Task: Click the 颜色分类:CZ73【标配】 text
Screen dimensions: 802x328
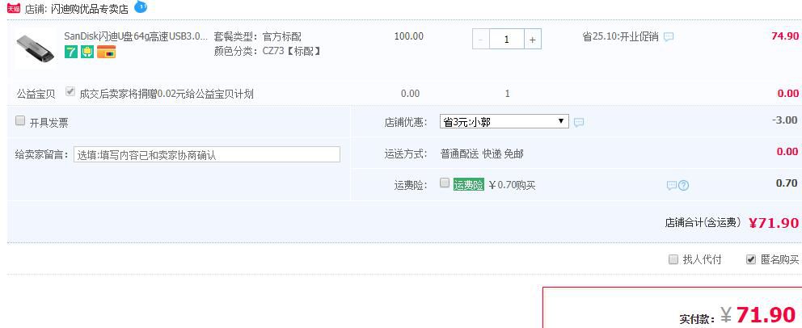Action: (268, 51)
